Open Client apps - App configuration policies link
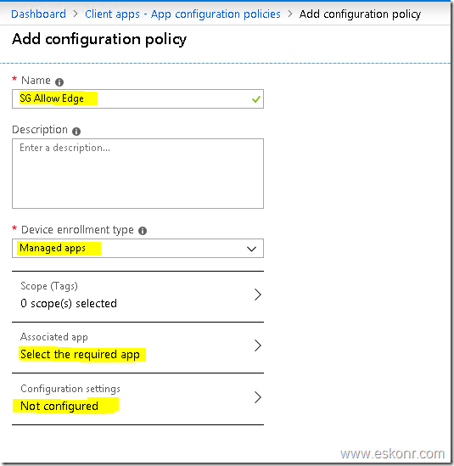Screen dimensions: 454x466 (182, 14)
